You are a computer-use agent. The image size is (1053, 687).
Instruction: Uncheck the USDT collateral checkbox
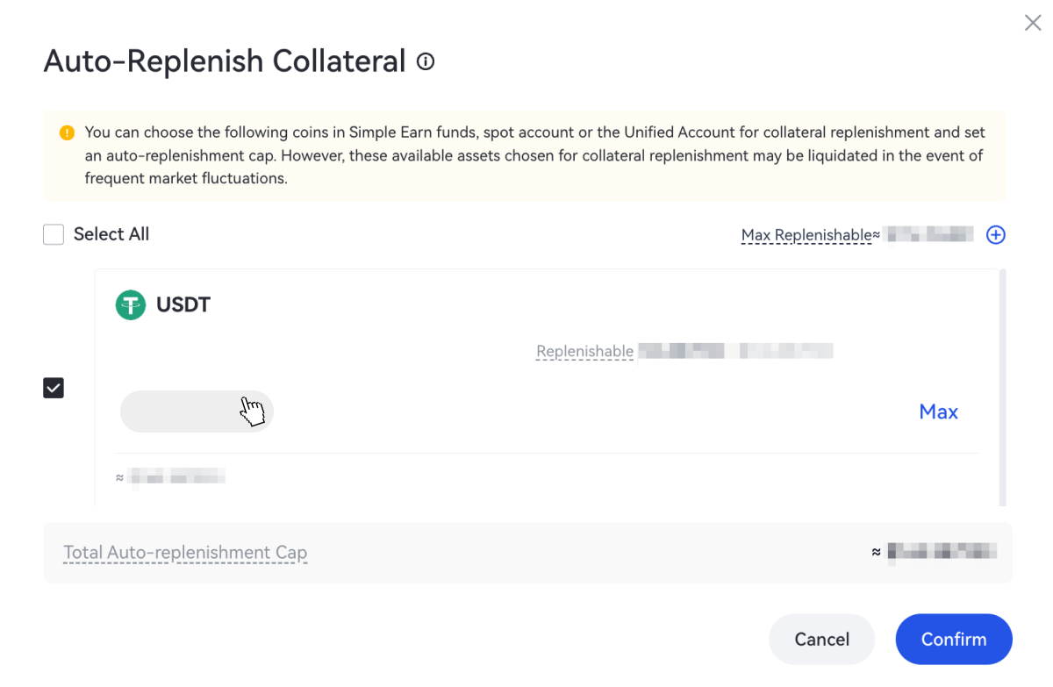point(54,388)
